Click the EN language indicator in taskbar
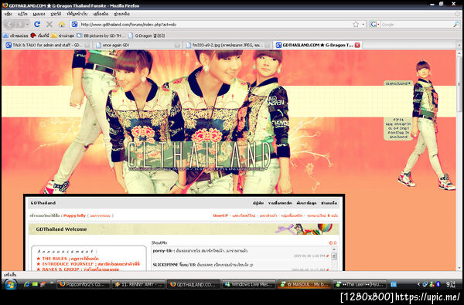The width and height of the screenshot is (464, 305). click(x=394, y=284)
